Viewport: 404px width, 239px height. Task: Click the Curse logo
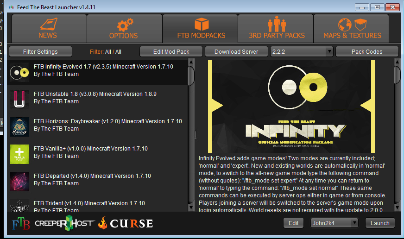pos(126,223)
